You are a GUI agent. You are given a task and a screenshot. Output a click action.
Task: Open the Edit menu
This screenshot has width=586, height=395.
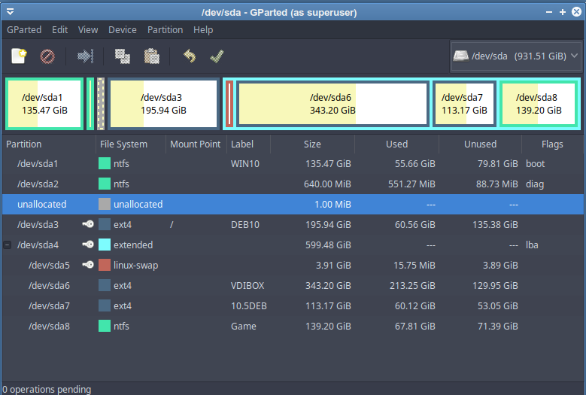point(59,30)
